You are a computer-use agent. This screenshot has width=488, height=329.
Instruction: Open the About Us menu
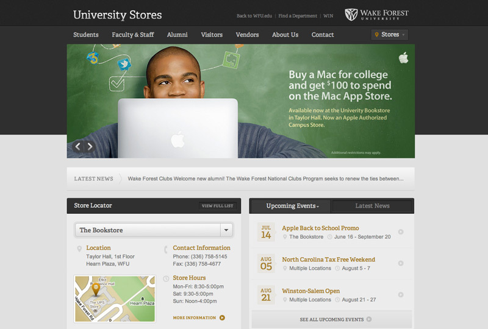[x=285, y=35]
